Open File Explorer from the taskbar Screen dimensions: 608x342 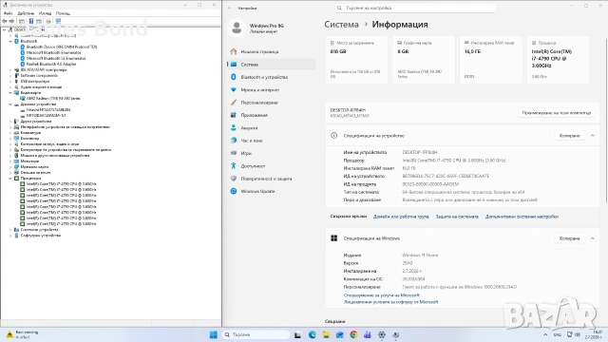[326, 334]
